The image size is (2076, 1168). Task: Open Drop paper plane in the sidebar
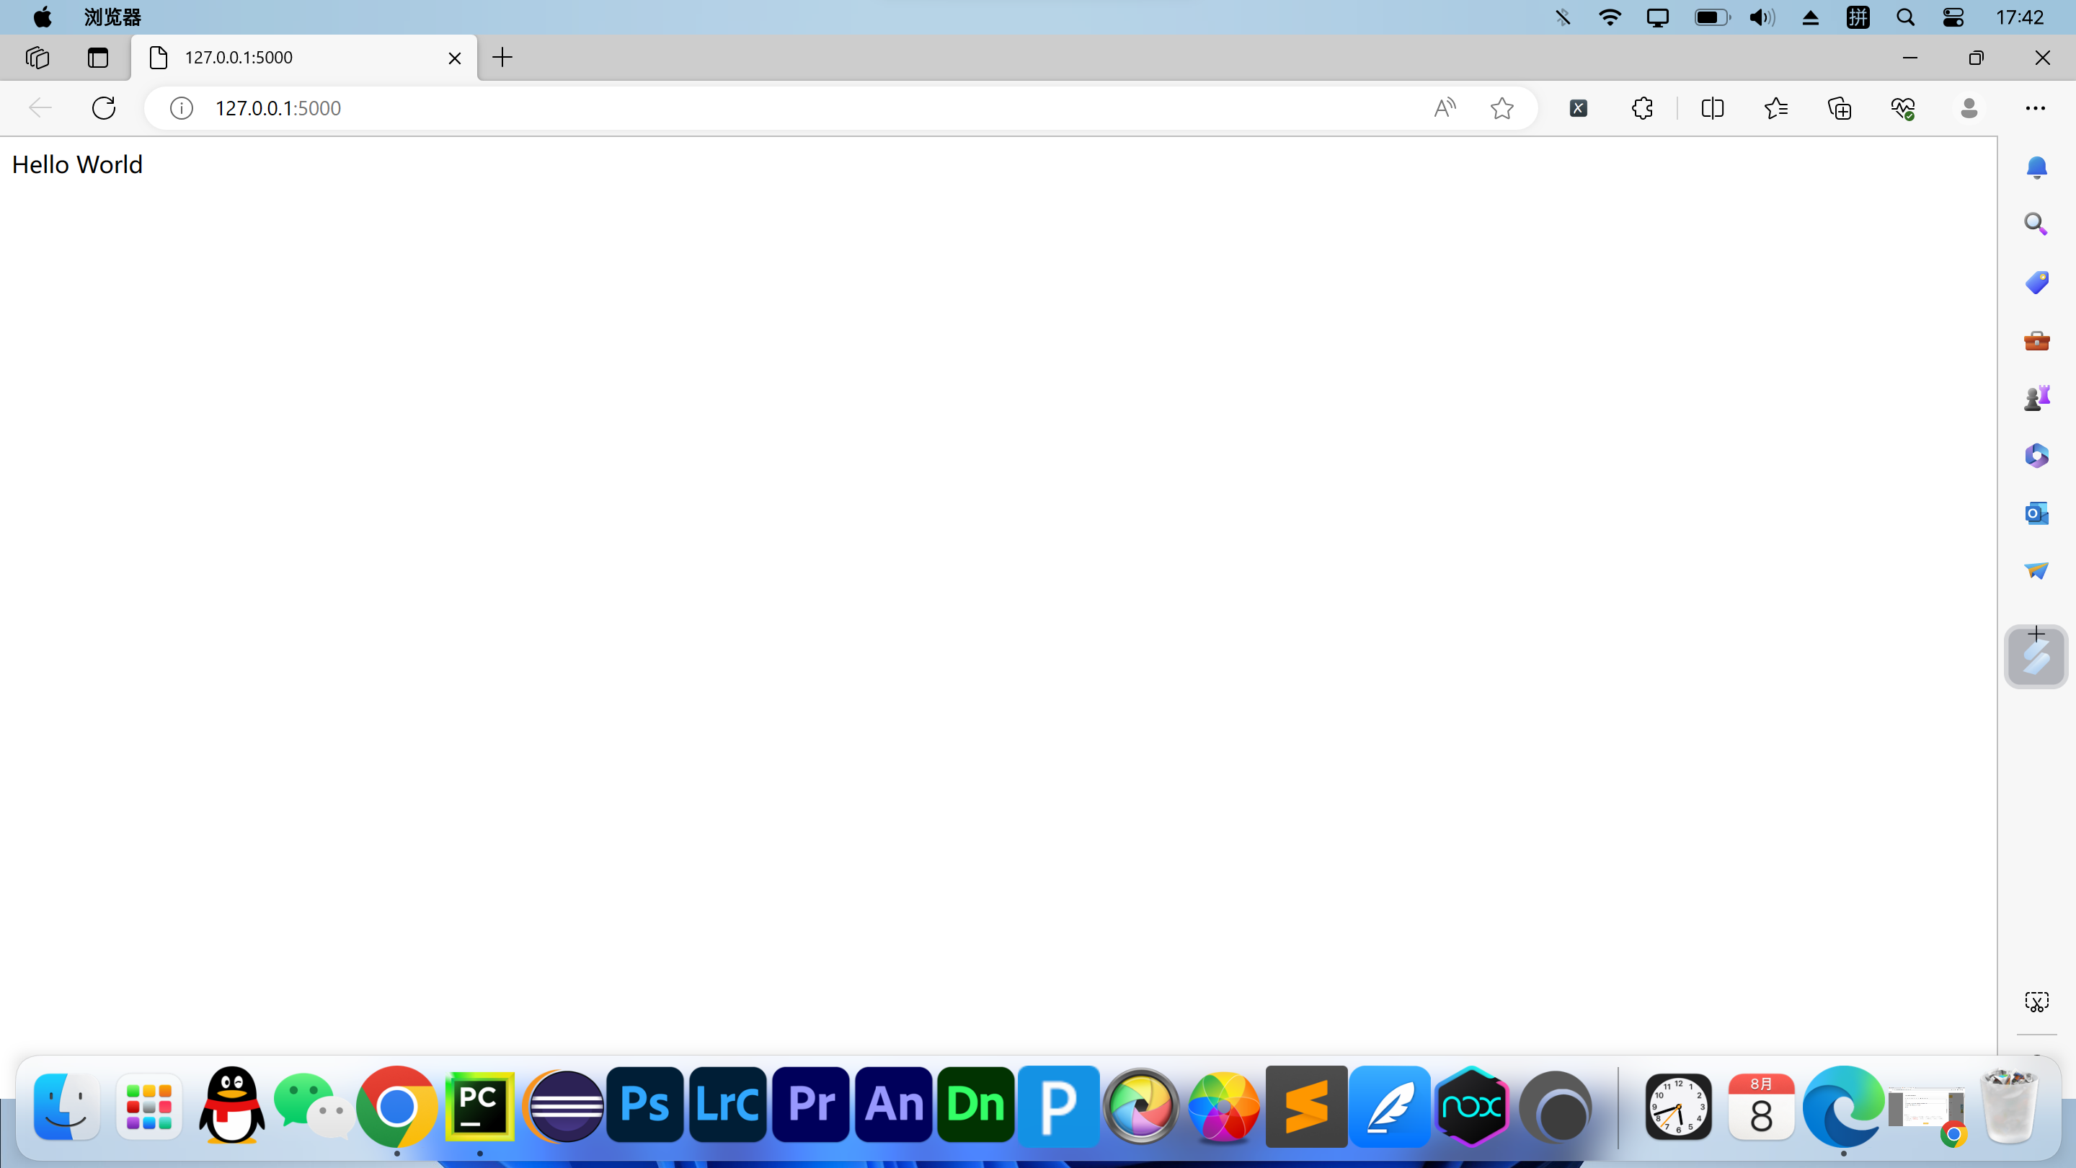click(2036, 571)
